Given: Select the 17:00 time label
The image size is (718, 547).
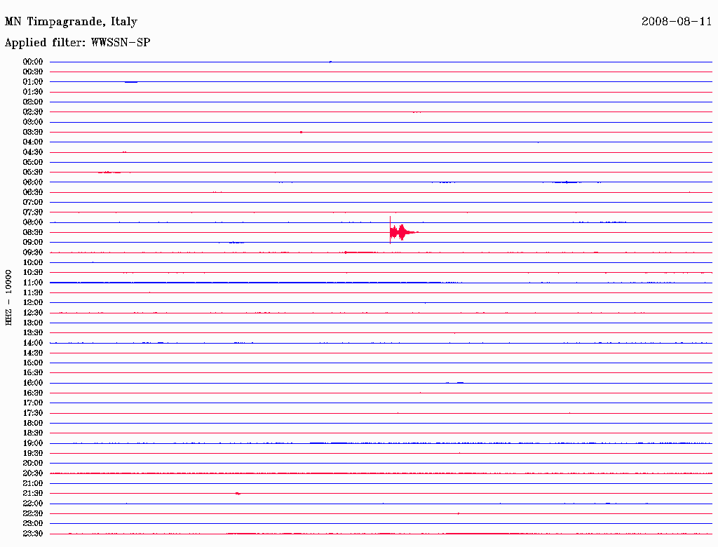Looking at the screenshot, I should (x=33, y=403).
